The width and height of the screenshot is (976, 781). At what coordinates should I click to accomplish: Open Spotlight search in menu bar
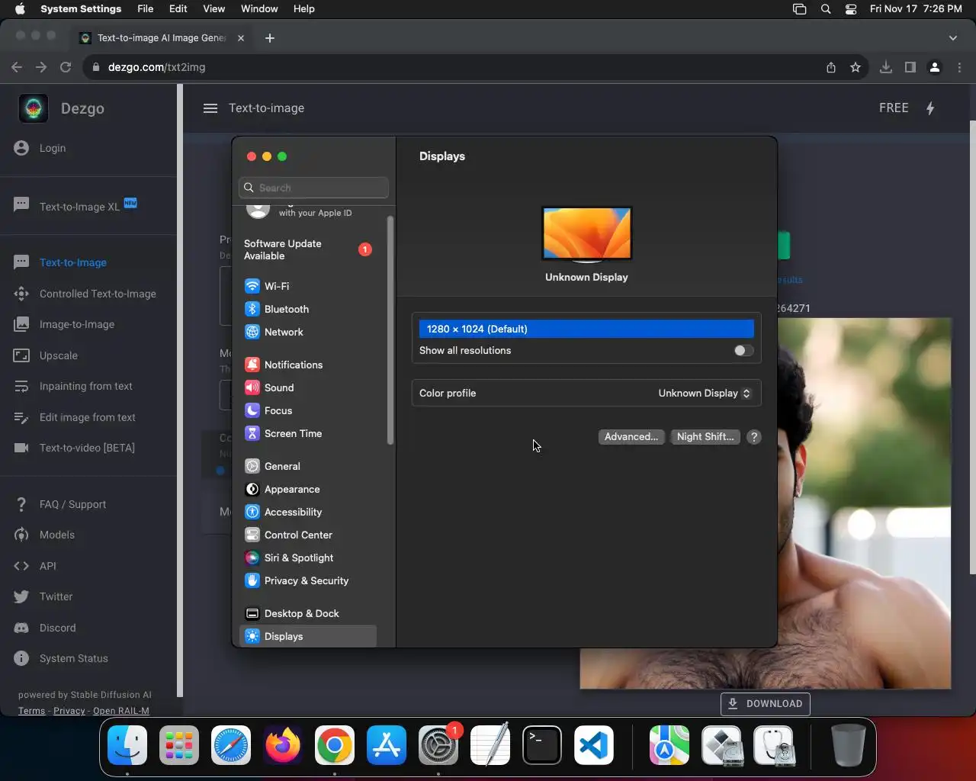[826, 9]
